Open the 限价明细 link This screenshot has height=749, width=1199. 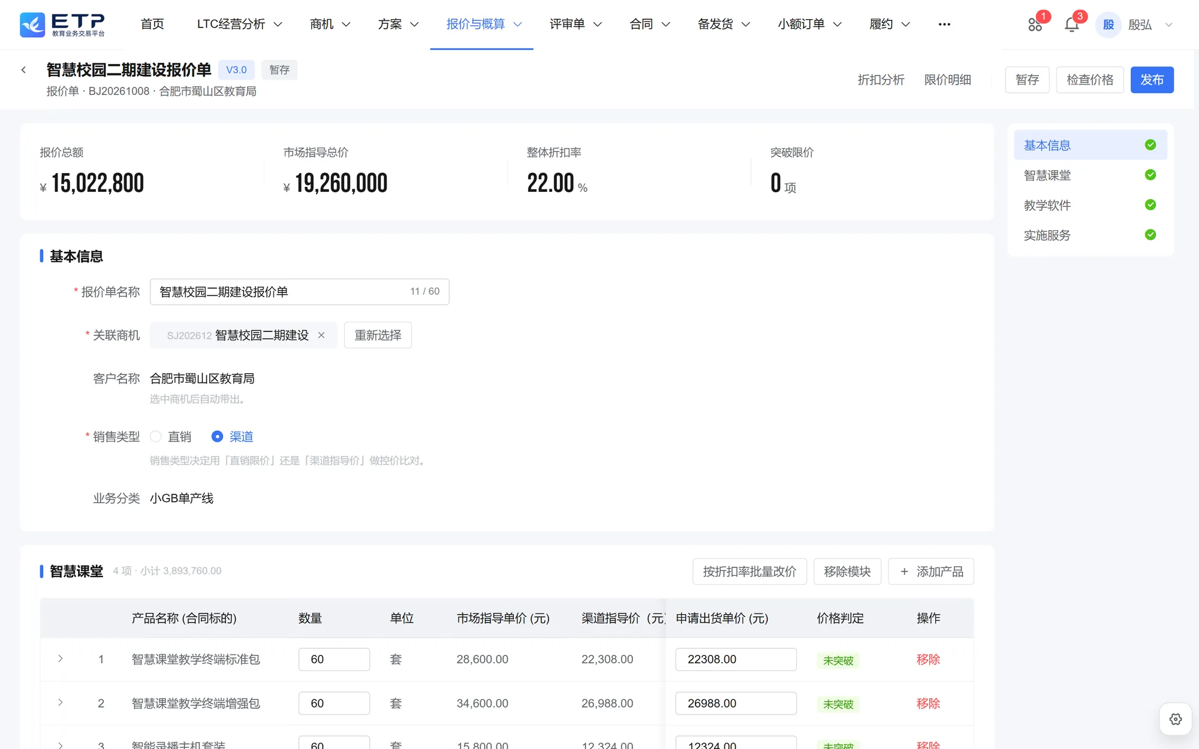tap(947, 80)
